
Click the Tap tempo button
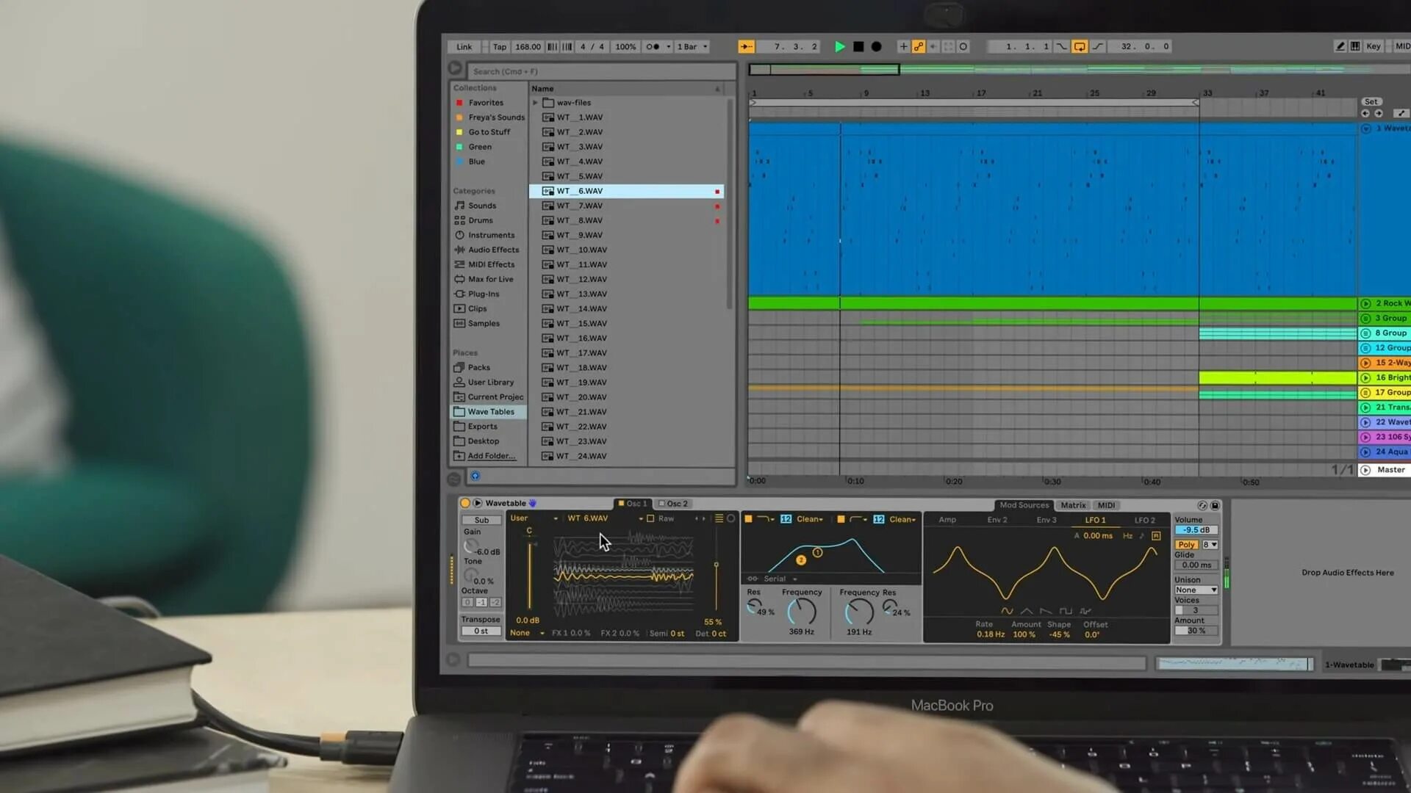tap(499, 46)
